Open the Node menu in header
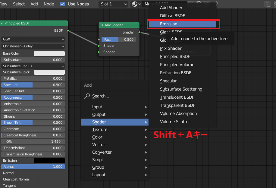Viewport: 276px width, 188px height. pyautogui.click(x=49, y=4)
